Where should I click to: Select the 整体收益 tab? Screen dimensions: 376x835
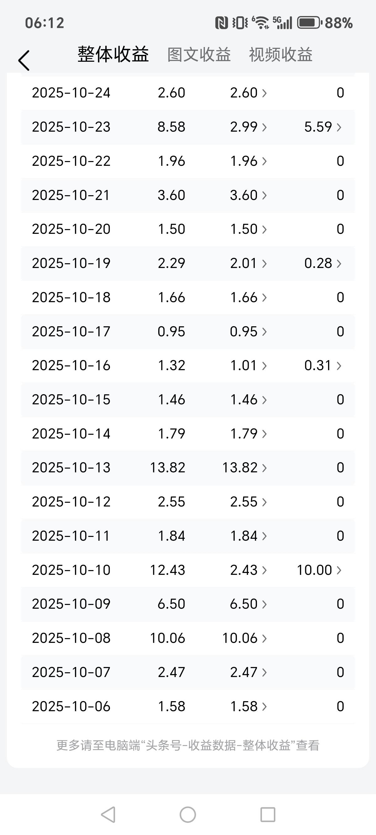pos(113,54)
